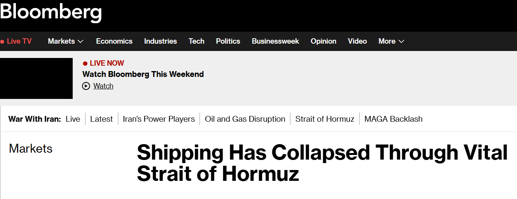Select Video in the navigation bar

[x=357, y=41]
